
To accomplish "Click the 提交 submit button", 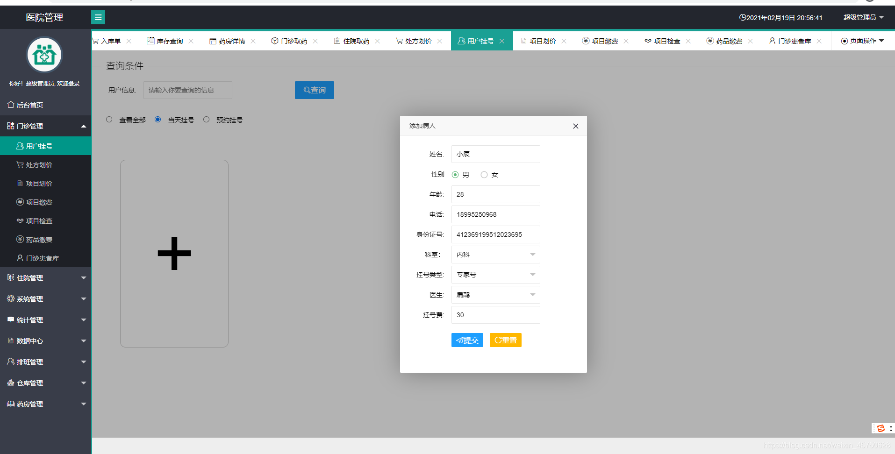I will coord(466,340).
